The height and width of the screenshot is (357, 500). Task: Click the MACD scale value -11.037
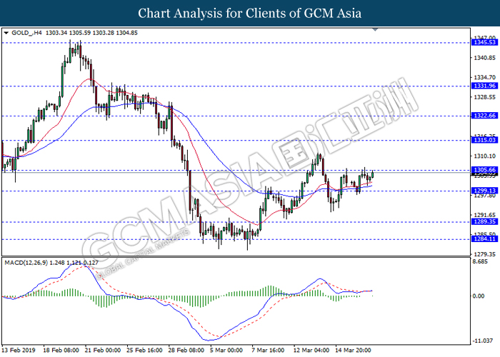pyautogui.click(x=483, y=341)
